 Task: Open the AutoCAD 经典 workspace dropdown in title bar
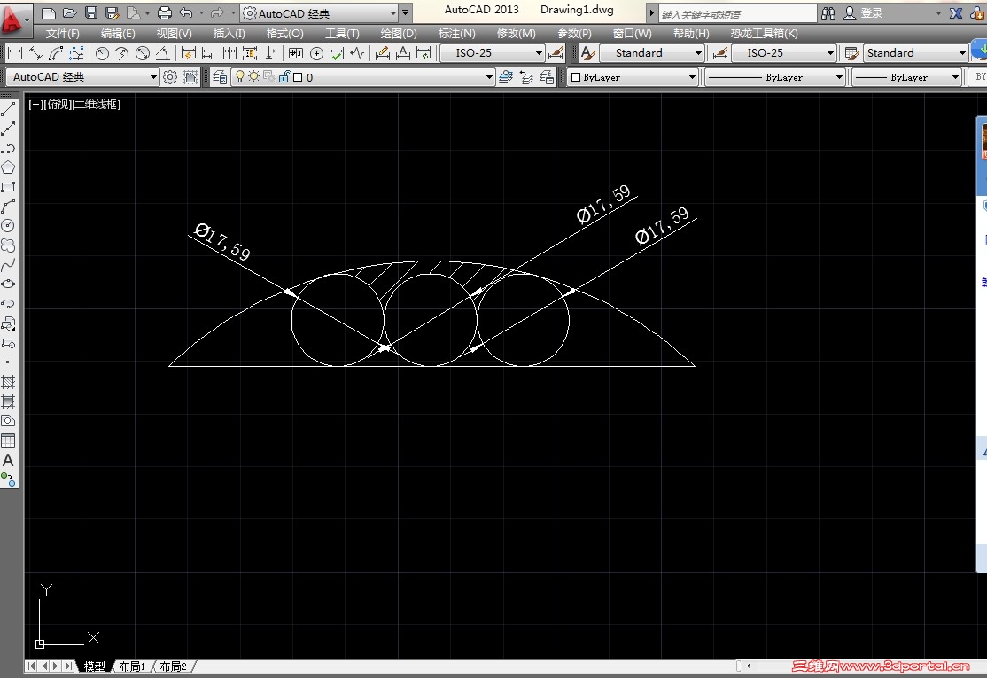(321, 12)
